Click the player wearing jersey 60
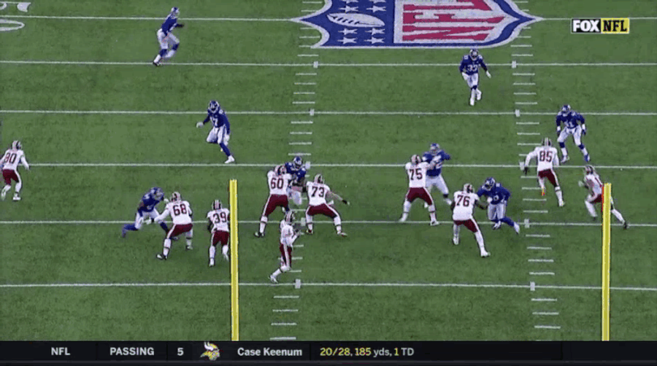This screenshot has width=657, height=366. click(x=274, y=200)
